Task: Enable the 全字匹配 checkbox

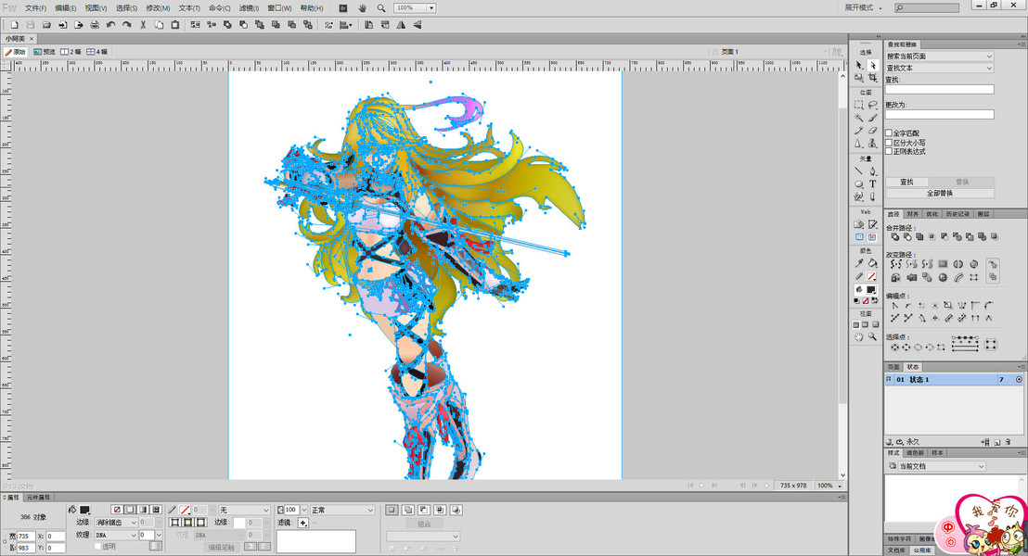Action: coord(889,133)
